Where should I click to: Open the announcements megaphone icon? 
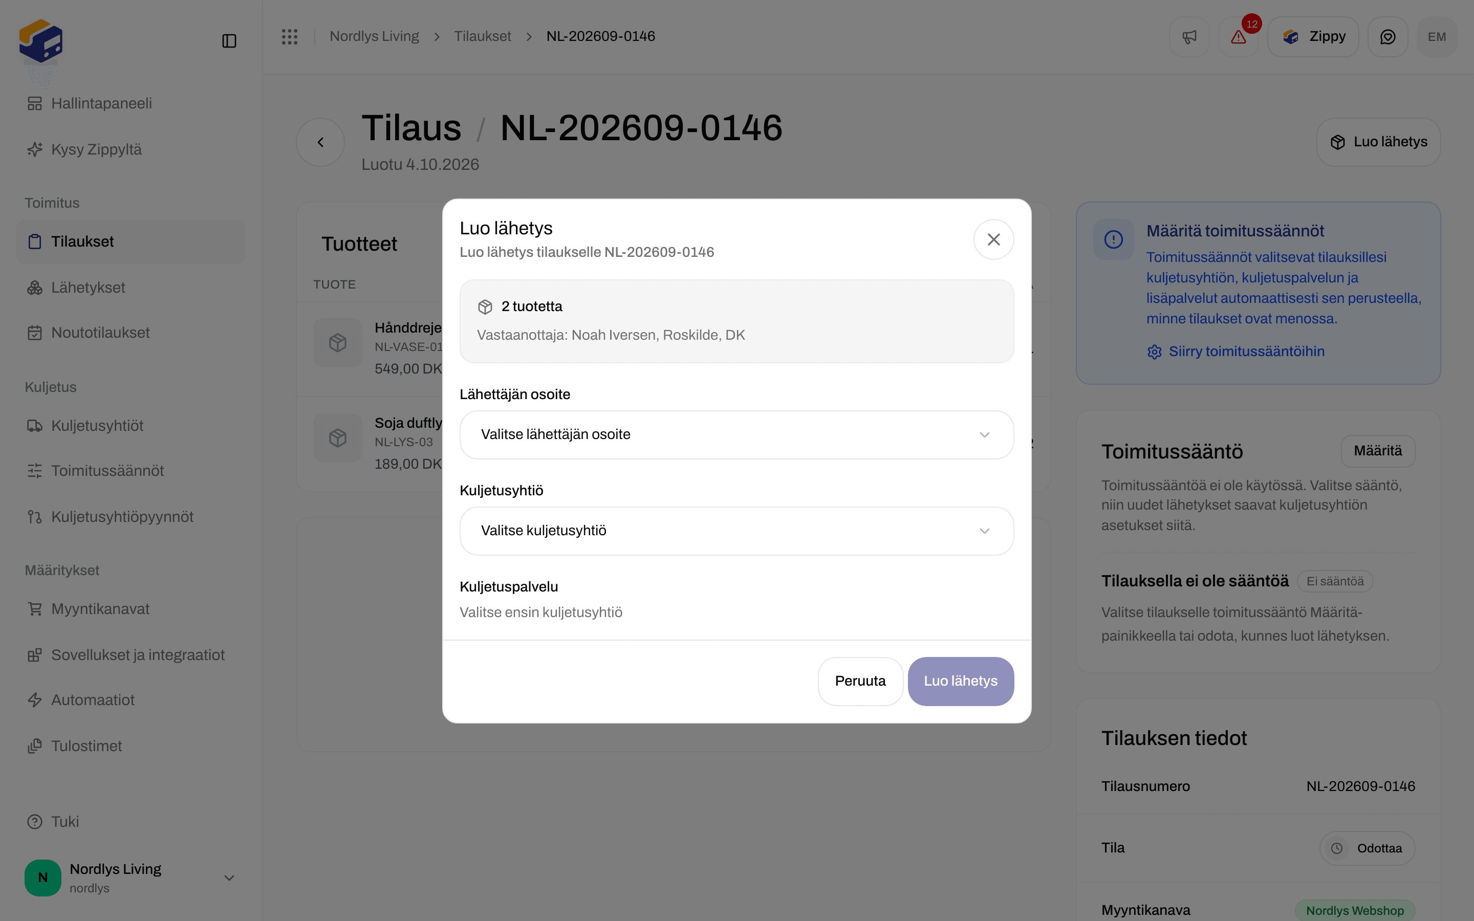click(1189, 36)
